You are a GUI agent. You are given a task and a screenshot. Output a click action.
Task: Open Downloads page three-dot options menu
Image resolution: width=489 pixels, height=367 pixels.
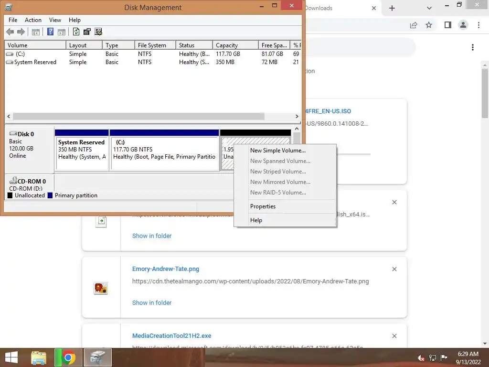pyautogui.click(x=473, y=47)
